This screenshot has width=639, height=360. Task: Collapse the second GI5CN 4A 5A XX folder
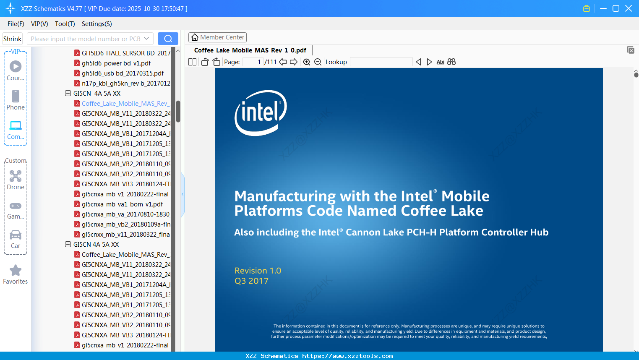pyautogui.click(x=68, y=244)
